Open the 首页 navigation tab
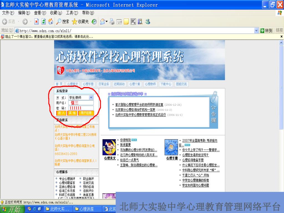The height and width of the screenshot is (213, 284). (x=59, y=84)
